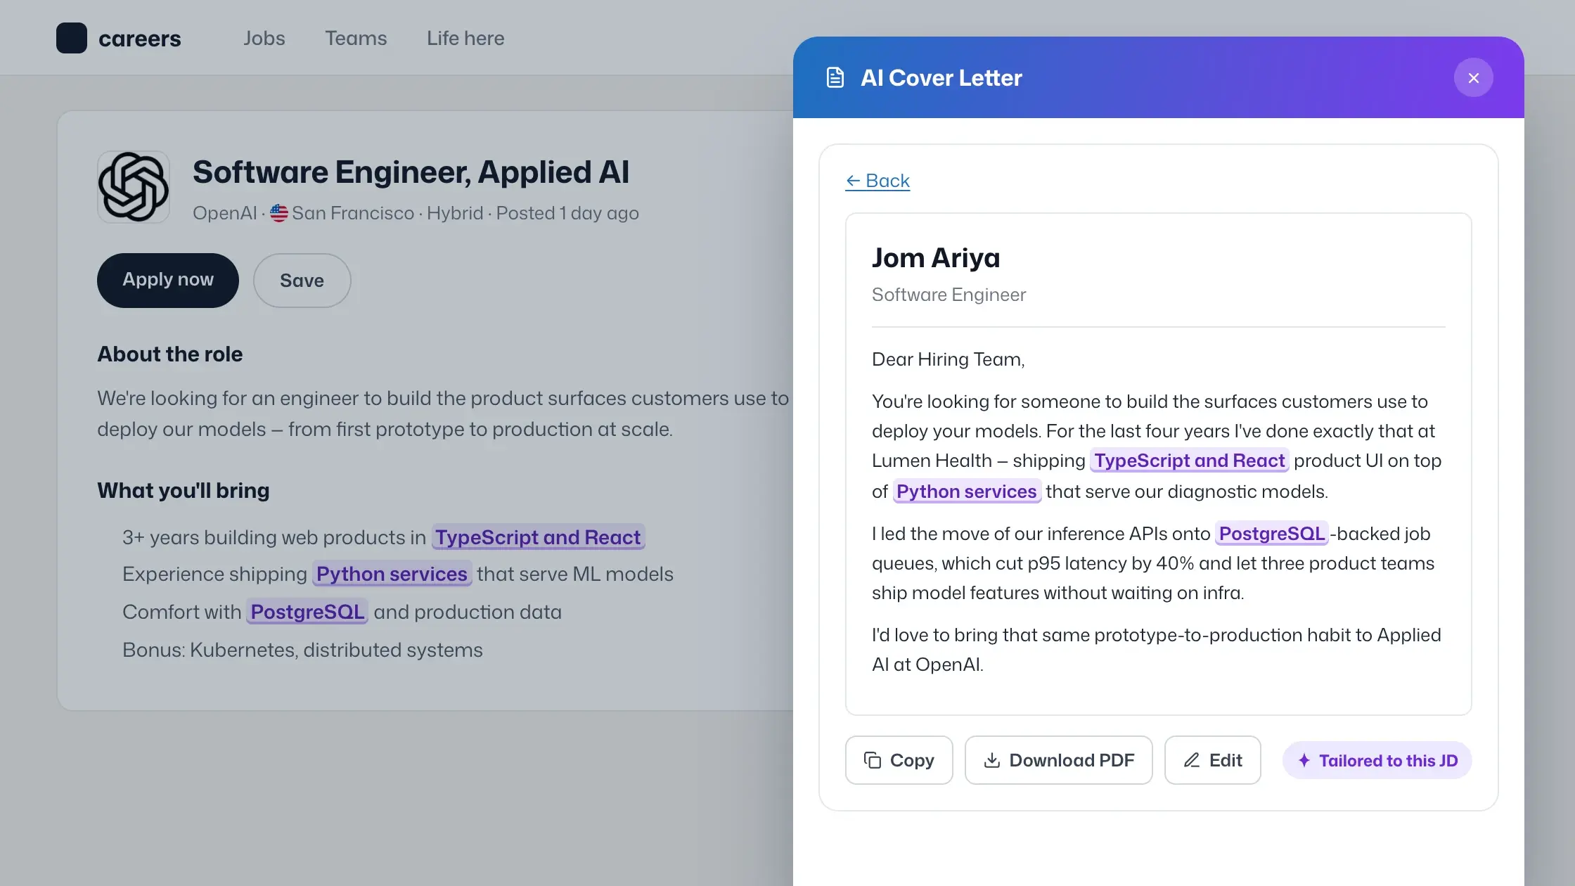The width and height of the screenshot is (1575, 886).
Task: Click the highlighted TypeScript and React in the letter
Action: tap(1190, 461)
